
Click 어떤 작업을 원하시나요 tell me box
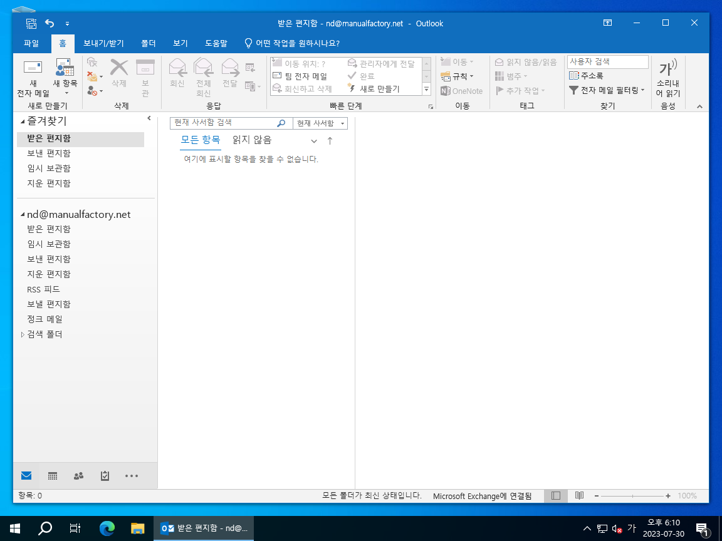(292, 43)
